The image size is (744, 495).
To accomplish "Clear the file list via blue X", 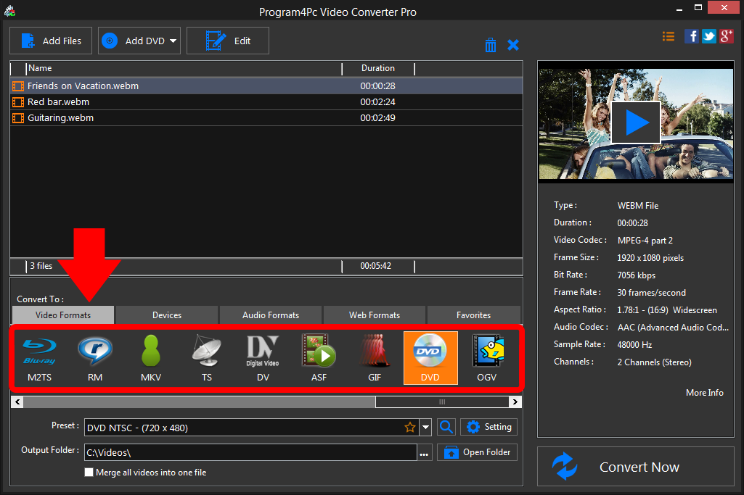I will tap(513, 44).
